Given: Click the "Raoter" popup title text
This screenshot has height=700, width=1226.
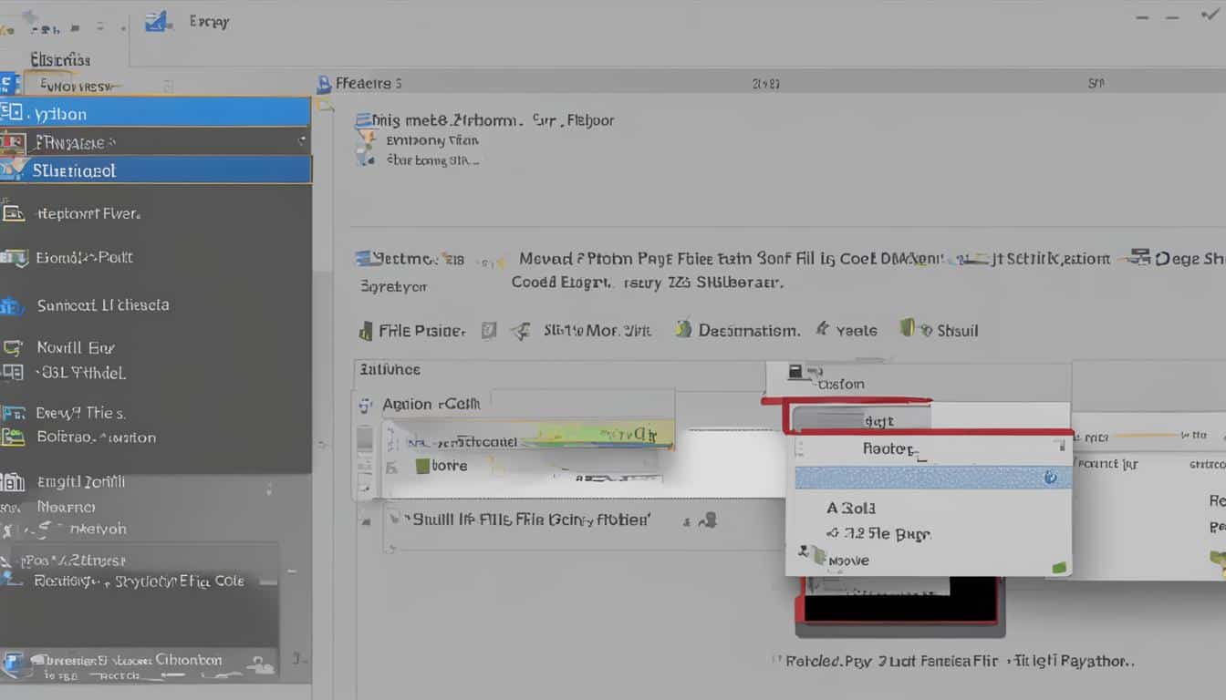Looking at the screenshot, I should 889,448.
